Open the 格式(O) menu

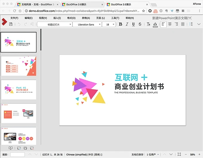71,18
